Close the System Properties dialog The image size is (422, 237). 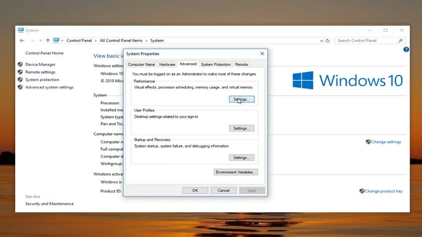point(262,53)
